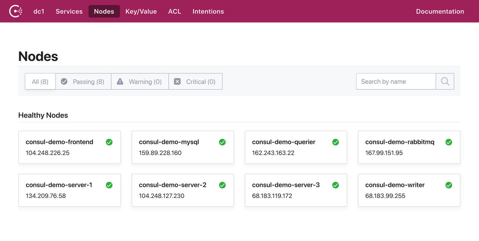
Task: Click green check icon on consul-demo-writer
Action: 449,185
